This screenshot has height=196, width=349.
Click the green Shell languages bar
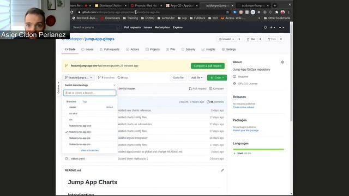(x=258, y=149)
